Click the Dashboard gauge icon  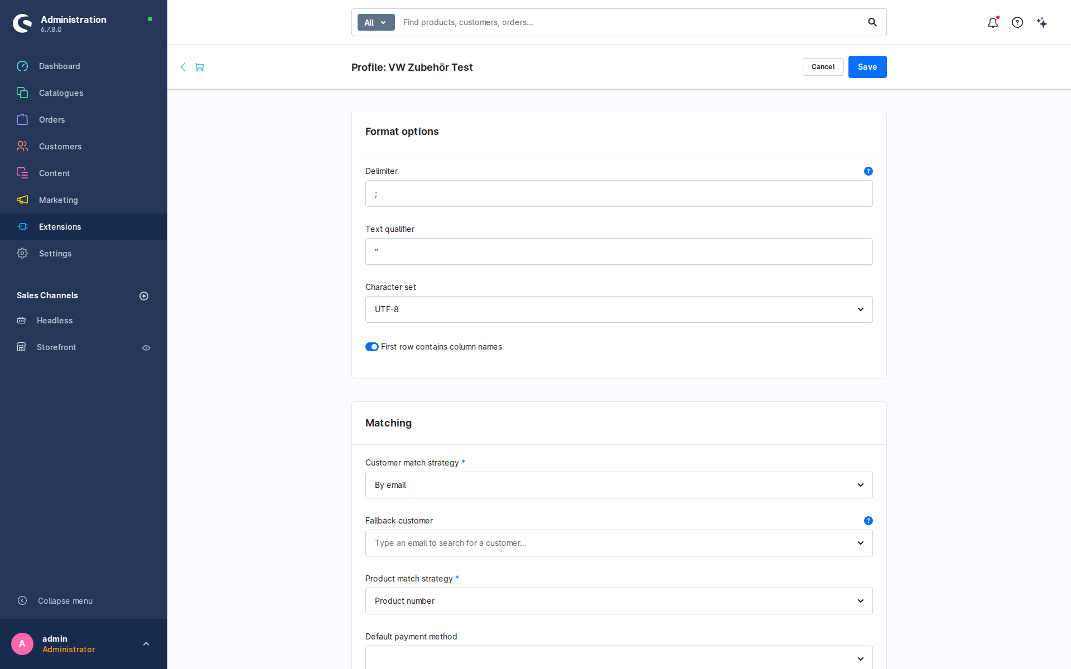[x=22, y=66]
